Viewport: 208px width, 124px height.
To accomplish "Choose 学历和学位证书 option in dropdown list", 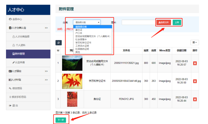I will click(x=92, y=43).
